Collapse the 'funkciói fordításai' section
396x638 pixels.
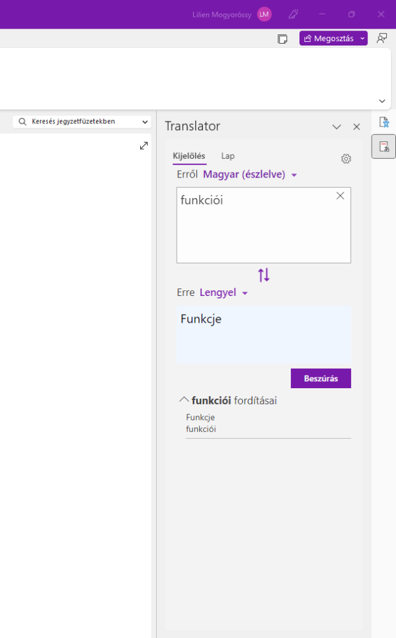point(184,400)
